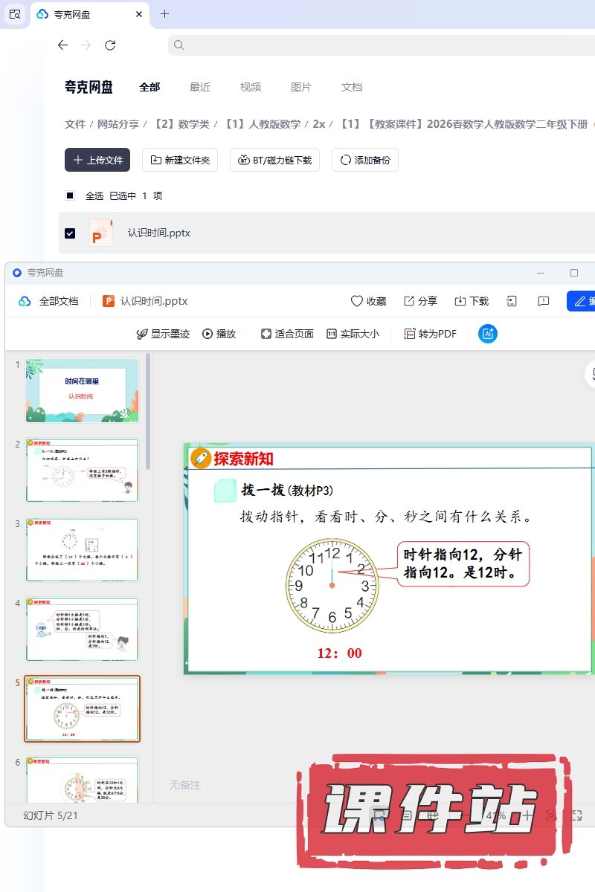The height and width of the screenshot is (892, 595).
Task: Start the slideshow with 播放
Action: pyautogui.click(x=219, y=334)
